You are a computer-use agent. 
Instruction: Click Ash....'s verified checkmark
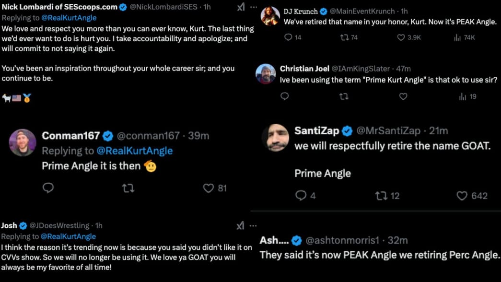[296, 240]
